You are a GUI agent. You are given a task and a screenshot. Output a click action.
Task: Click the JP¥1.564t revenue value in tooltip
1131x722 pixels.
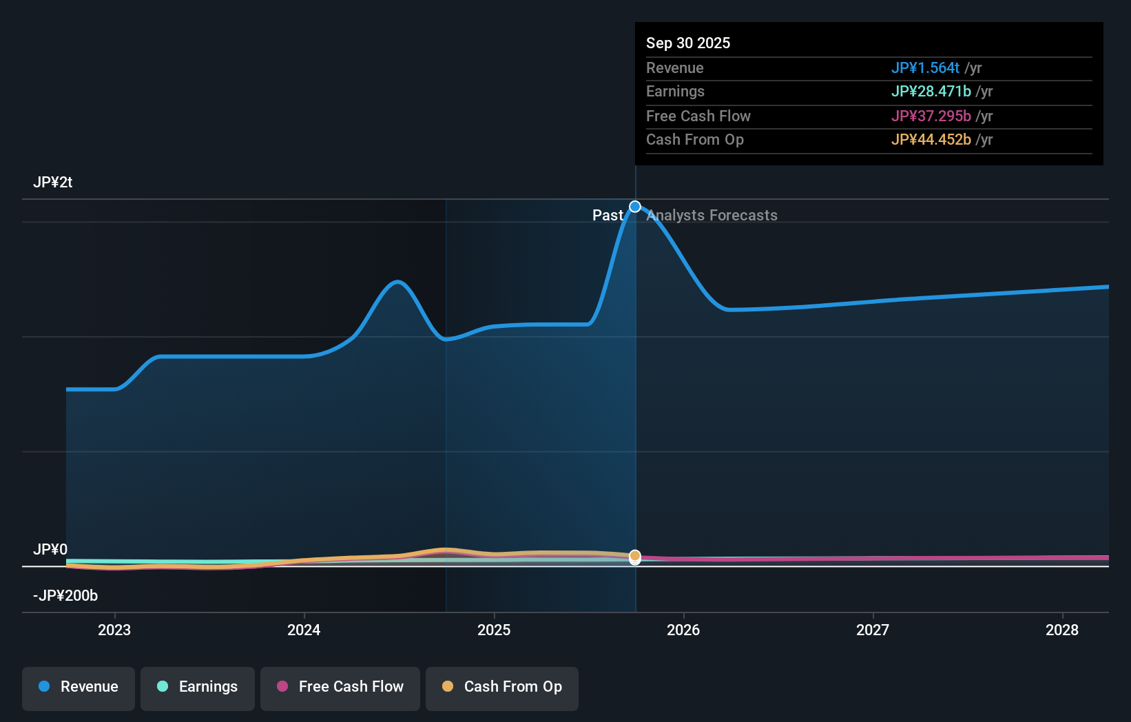tap(925, 68)
